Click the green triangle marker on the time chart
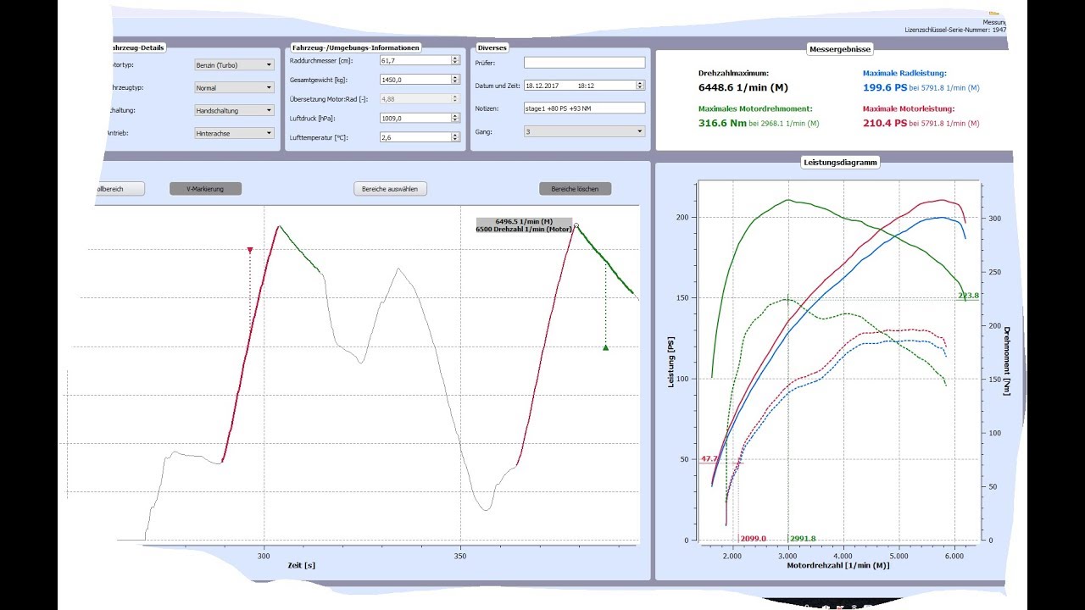This screenshot has height=610, width=1085. 605,347
